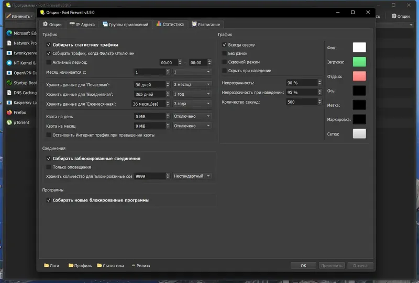Pick the Ось black color swatch
419x283 pixels.
359,90
